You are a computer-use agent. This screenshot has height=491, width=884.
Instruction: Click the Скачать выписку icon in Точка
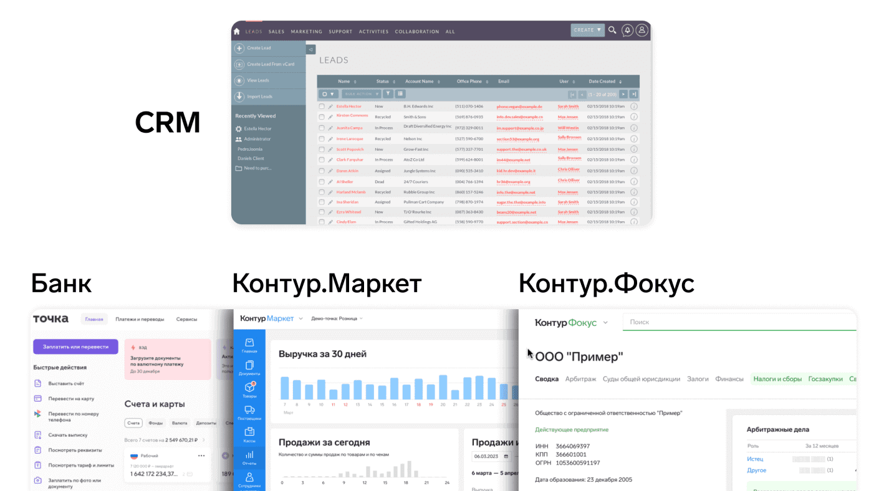(37, 435)
